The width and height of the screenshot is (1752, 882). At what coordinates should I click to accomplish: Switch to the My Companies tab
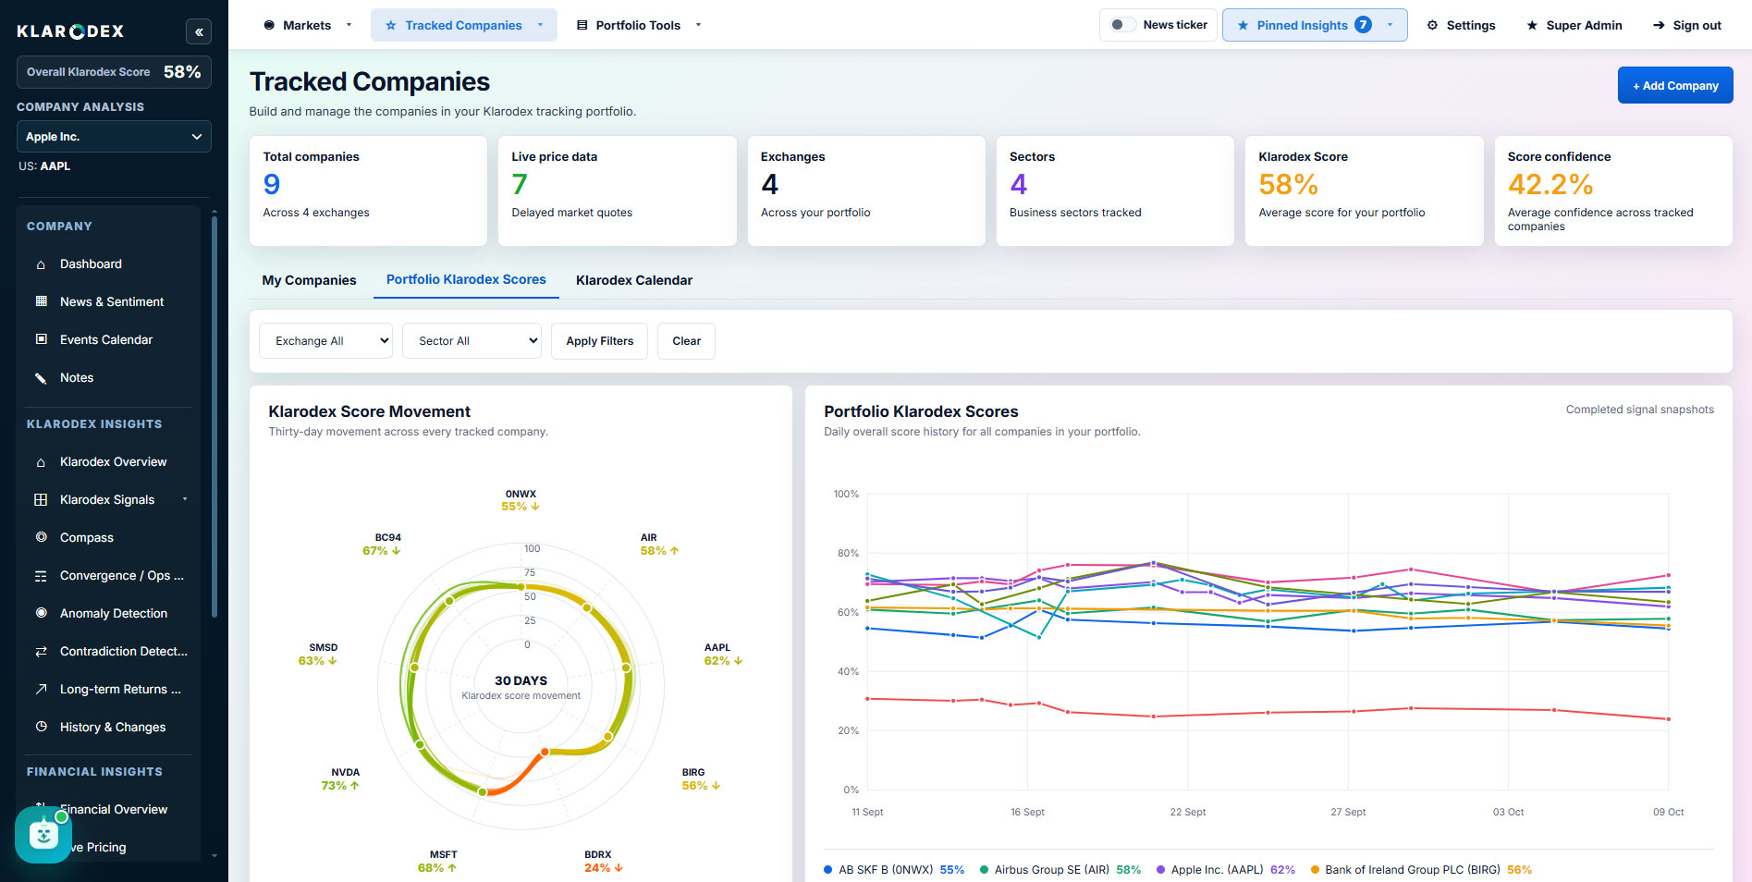(309, 280)
